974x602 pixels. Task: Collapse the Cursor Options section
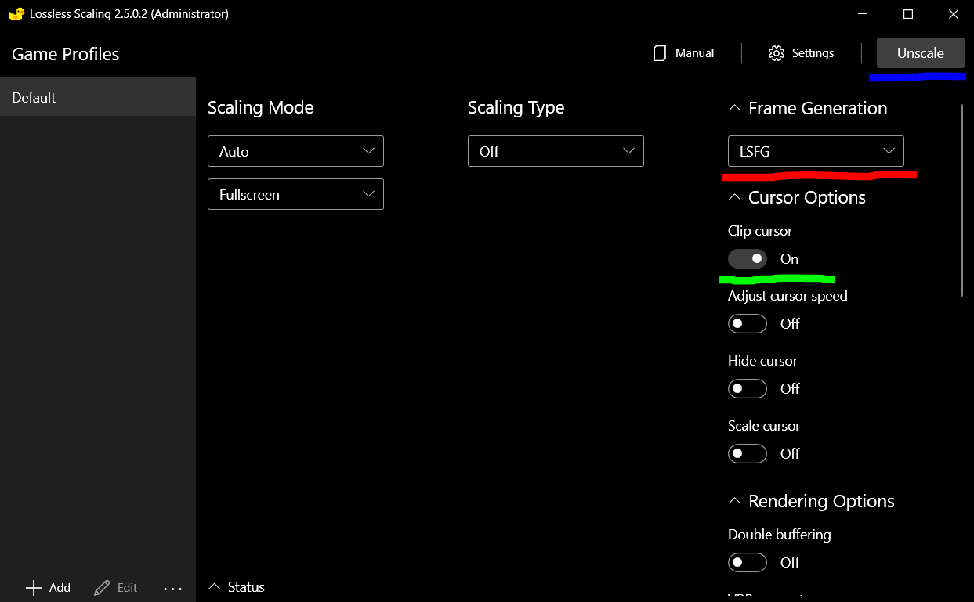(x=734, y=197)
